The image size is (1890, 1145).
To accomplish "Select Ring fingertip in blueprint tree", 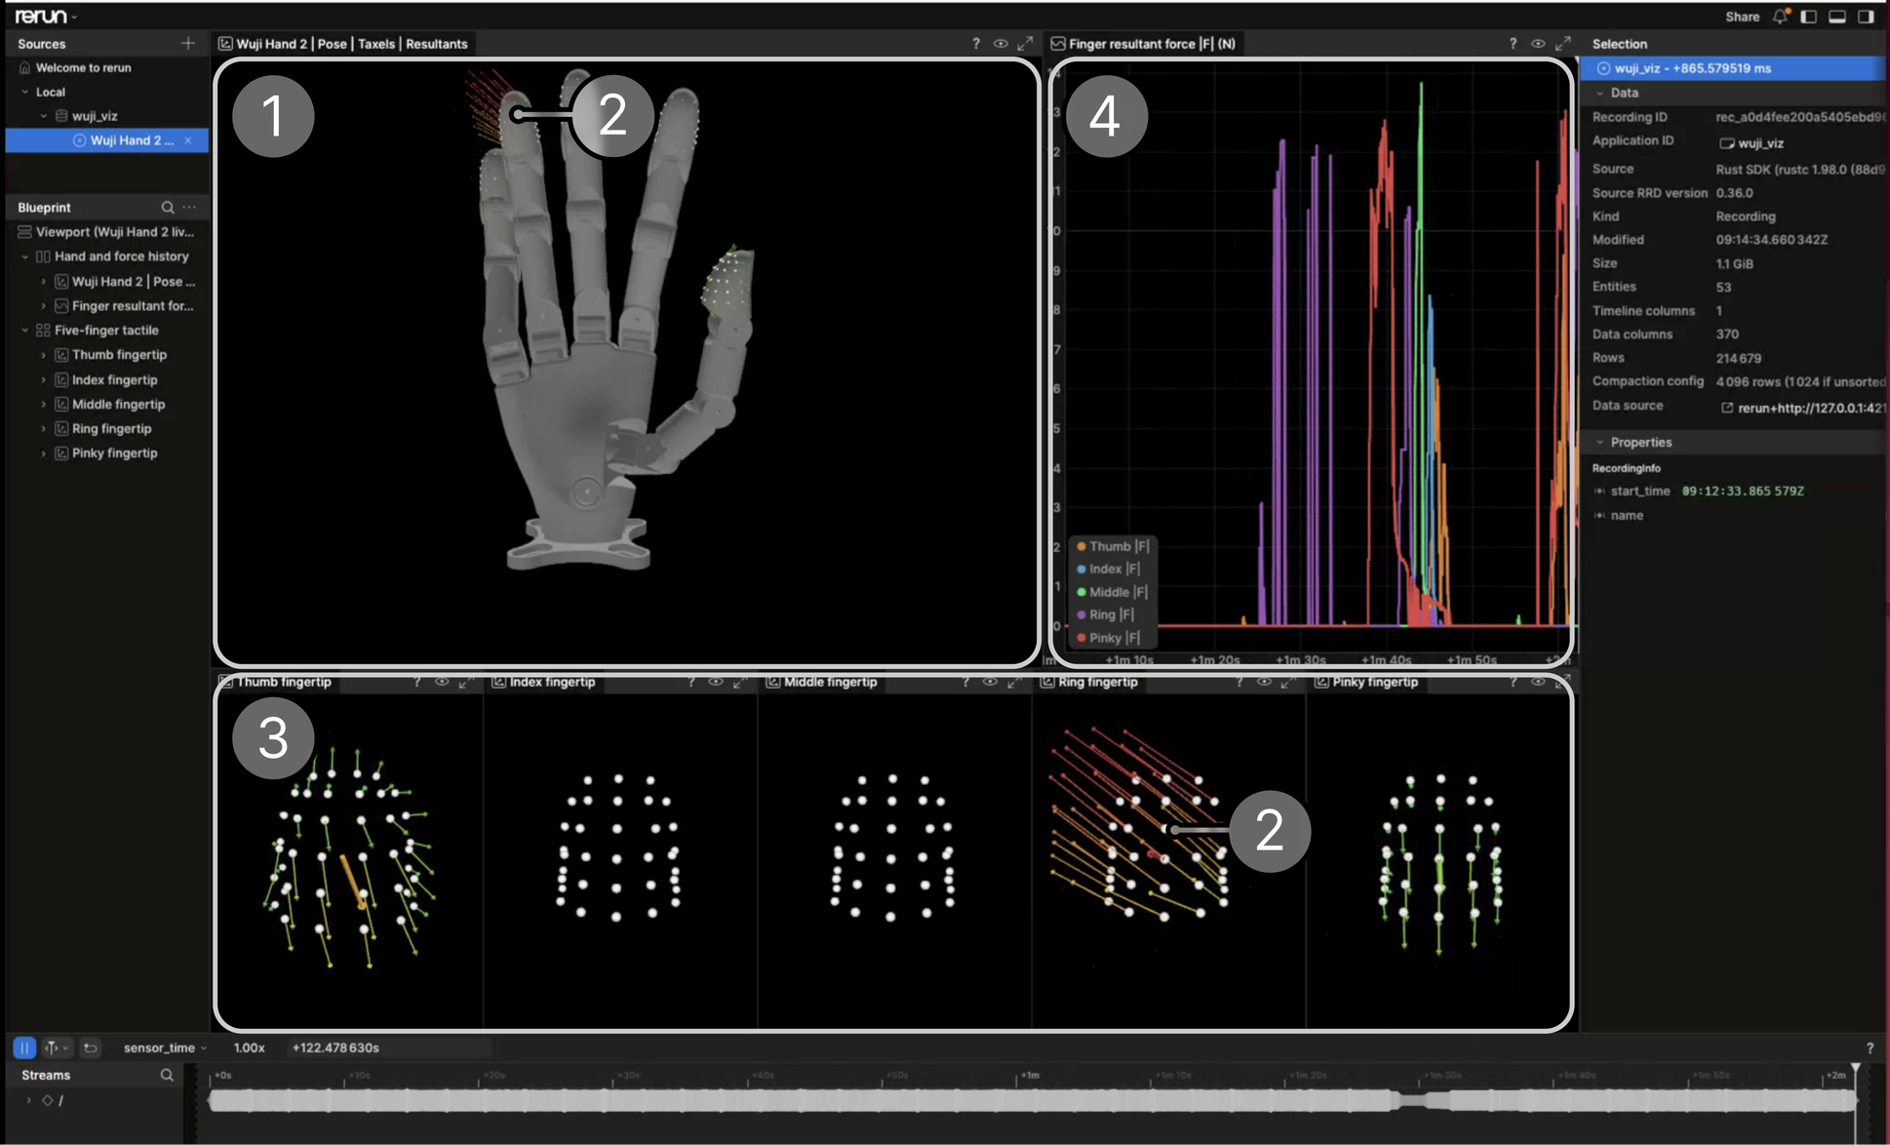I will (111, 429).
